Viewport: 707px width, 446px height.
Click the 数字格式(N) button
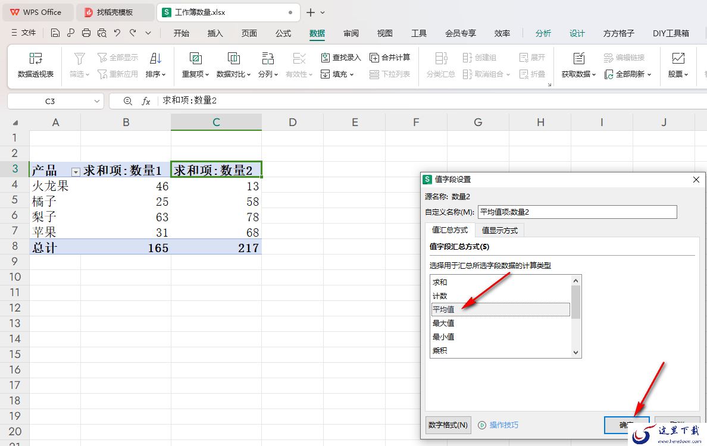pyautogui.click(x=448, y=425)
